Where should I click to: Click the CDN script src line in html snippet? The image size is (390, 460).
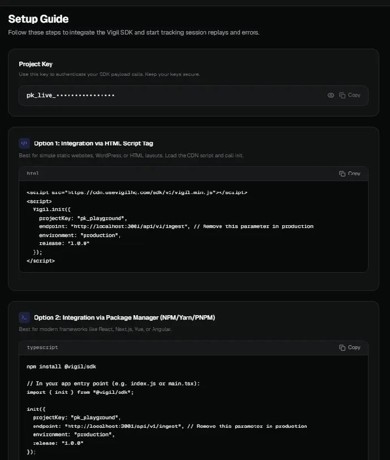[137, 192]
